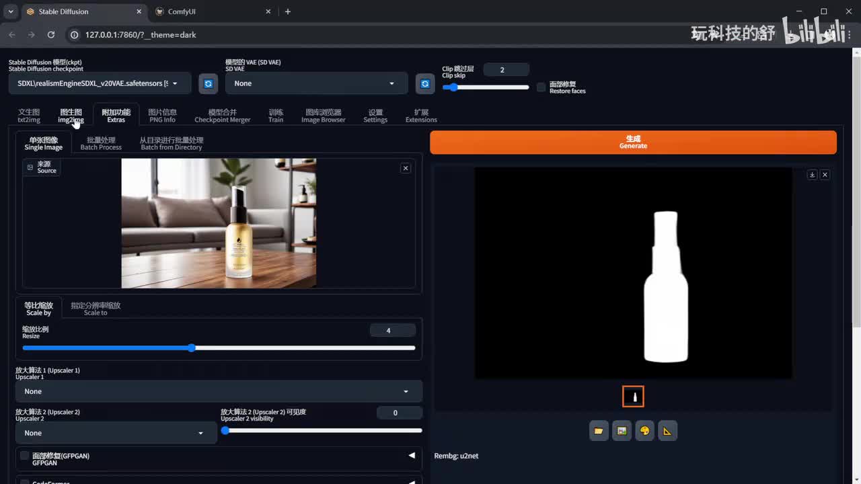Viewport: 861px width, 484px height.
Task: Expand the GFPGAN section arrow
Action: point(412,456)
